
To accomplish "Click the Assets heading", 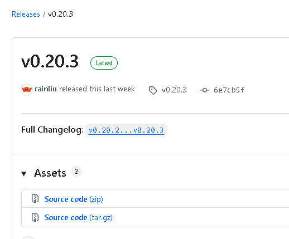I will click(50, 173).
